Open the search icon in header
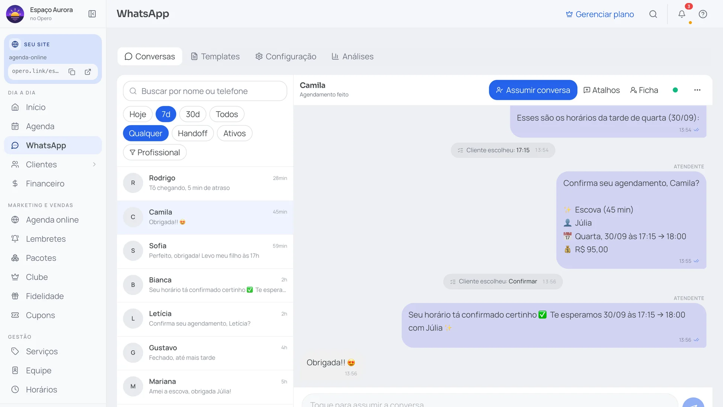 tap(653, 14)
